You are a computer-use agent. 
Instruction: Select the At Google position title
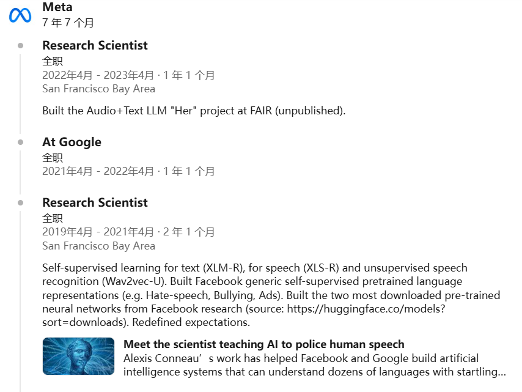pos(72,142)
